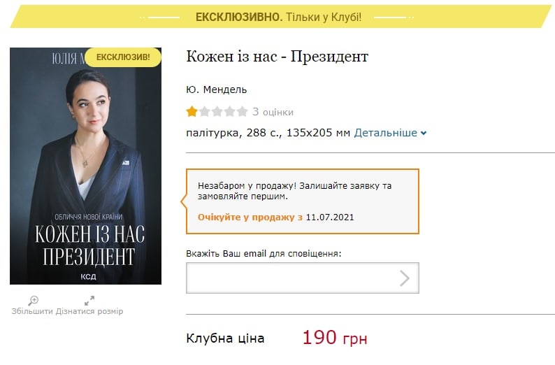Submit email with the arrow icon
Screen dimensions: 555x365
[405, 278]
